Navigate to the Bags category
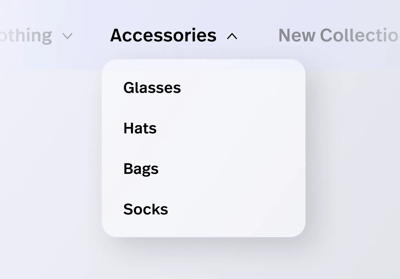Viewport: 400px width, 279px height. pyautogui.click(x=141, y=168)
